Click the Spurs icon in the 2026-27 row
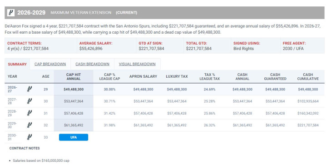The image size is (326, 165). pyautogui.click(x=30, y=89)
